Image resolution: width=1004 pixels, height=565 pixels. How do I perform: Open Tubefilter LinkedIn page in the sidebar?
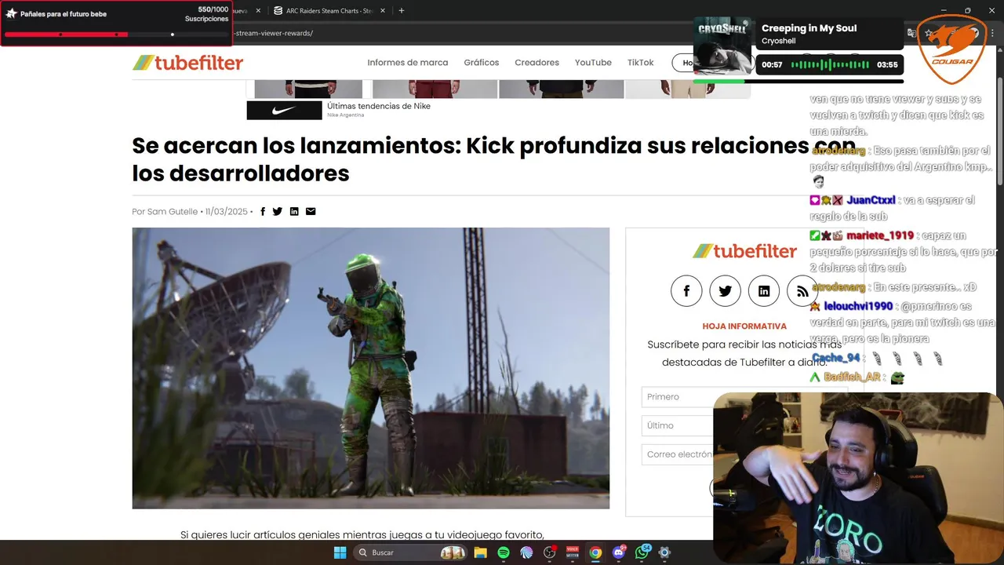(x=764, y=291)
